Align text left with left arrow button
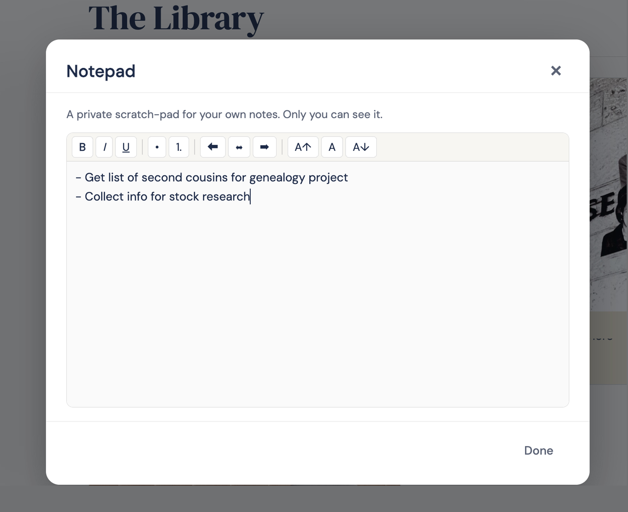 (x=213, y=147)
